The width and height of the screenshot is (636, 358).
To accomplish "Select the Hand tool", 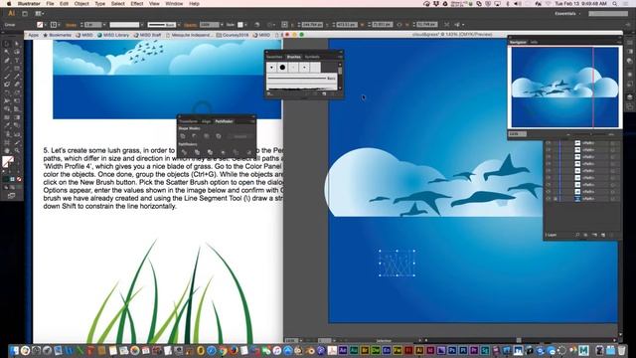I will tap(7, 150).
